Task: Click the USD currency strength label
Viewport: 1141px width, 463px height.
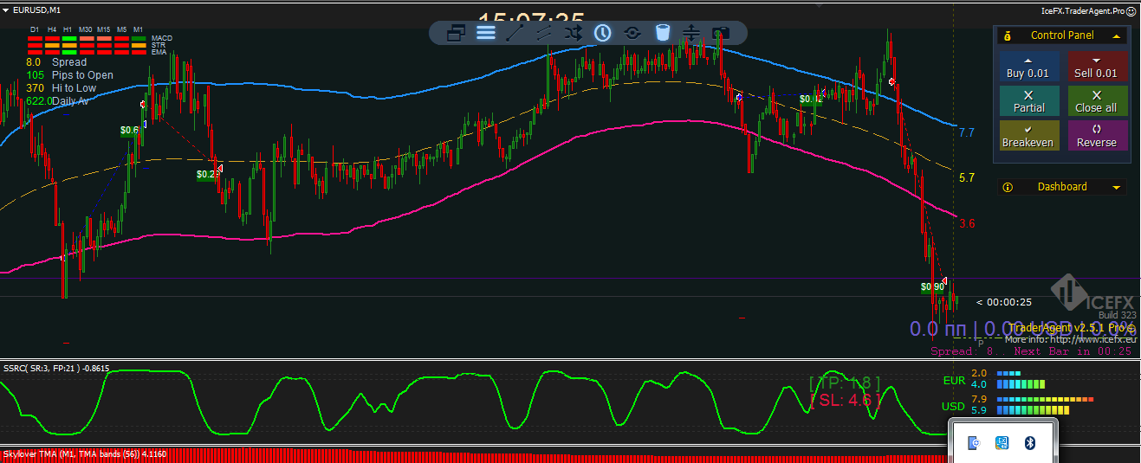Action: click(953, 406)
